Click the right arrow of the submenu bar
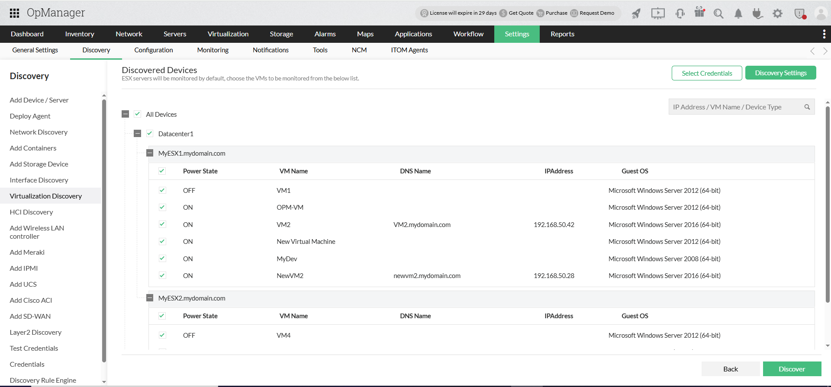The image size is (831, 387). pyautogui.click(x=825, y=51)
